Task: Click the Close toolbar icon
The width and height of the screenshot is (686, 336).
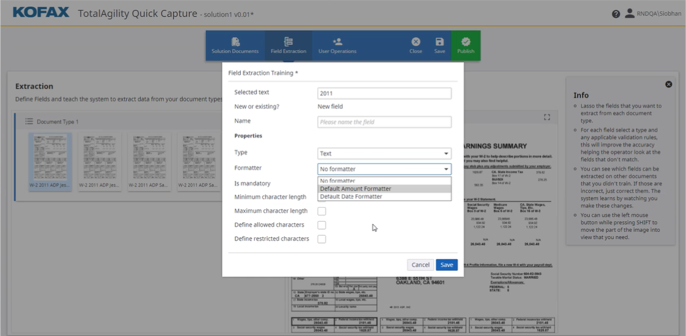Action: (x=416, y=46)
